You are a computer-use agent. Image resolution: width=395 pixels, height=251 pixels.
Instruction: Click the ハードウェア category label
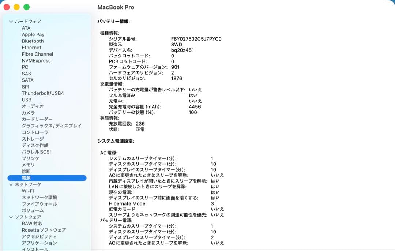(x=28, y=22)
